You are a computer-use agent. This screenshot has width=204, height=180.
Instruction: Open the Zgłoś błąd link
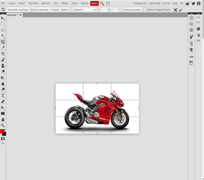[x=155, y=3]
